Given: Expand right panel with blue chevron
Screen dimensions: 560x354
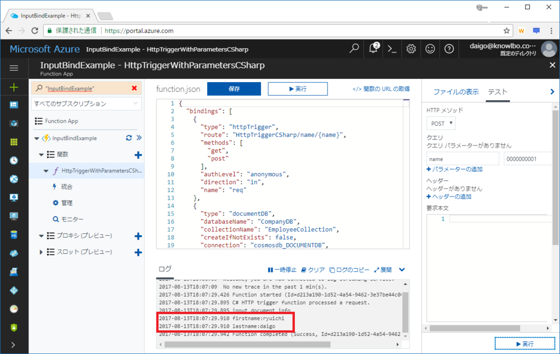Looking at the screenshot, I should [x=552, y=92].
